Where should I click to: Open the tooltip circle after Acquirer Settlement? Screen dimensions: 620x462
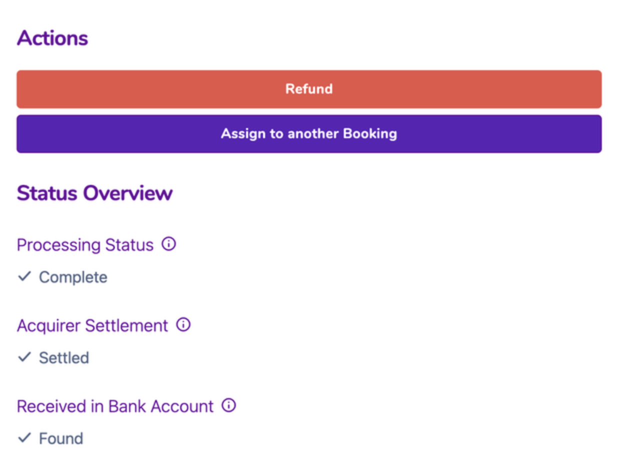pos(183,325)
